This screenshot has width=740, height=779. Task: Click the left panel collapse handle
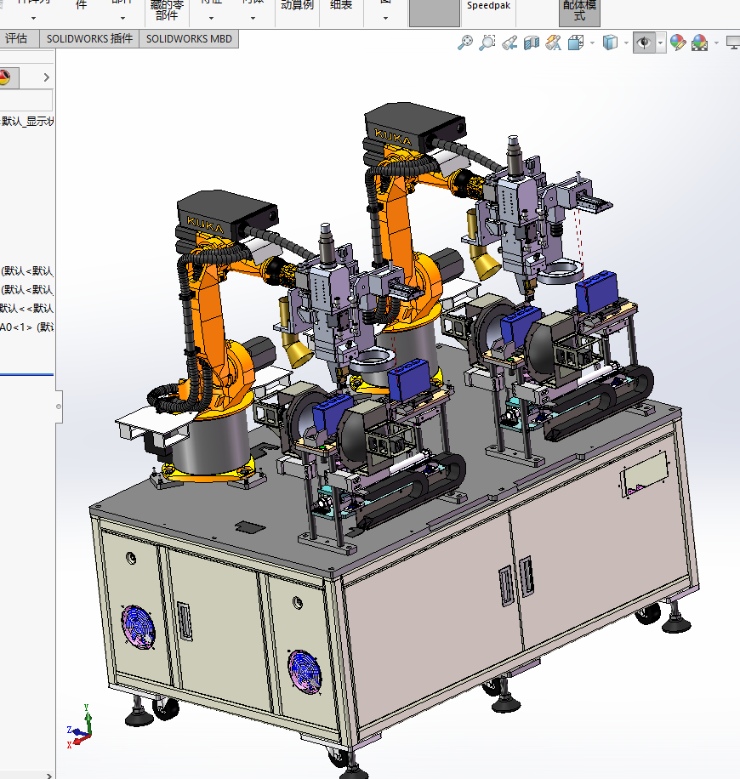(x=59, y=407)
